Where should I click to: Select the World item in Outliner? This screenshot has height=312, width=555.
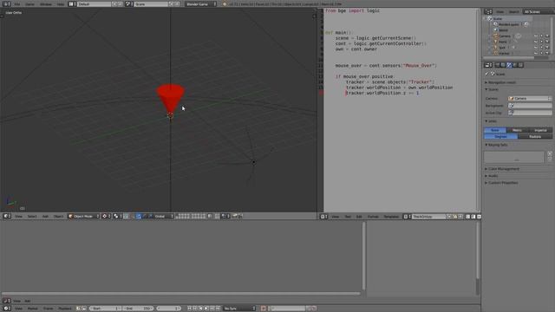[x=503, y=30]
